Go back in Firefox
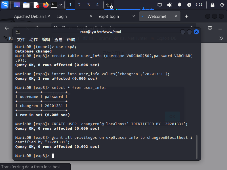227x170 pixels. click(x=7, y=28)
